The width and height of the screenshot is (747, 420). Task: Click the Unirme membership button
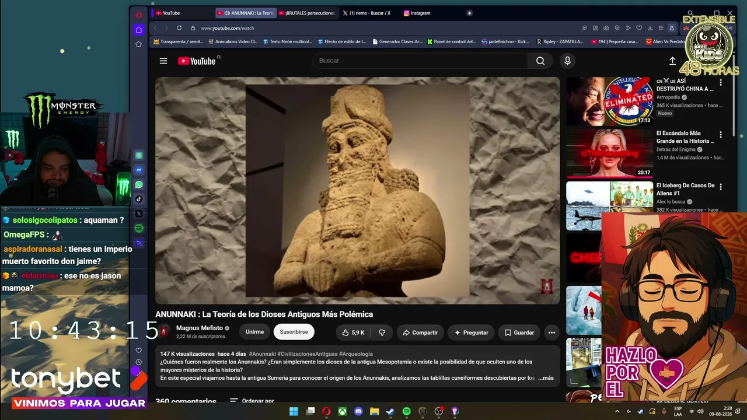click(x=254, y=332)
